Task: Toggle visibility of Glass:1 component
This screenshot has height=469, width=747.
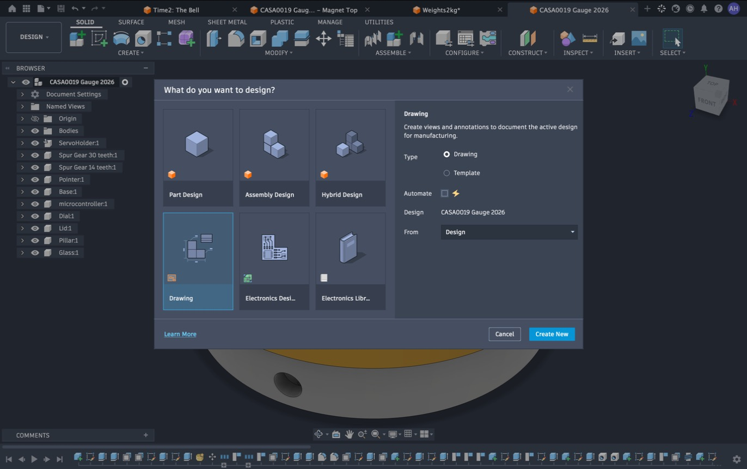Action: pos(35,253)
